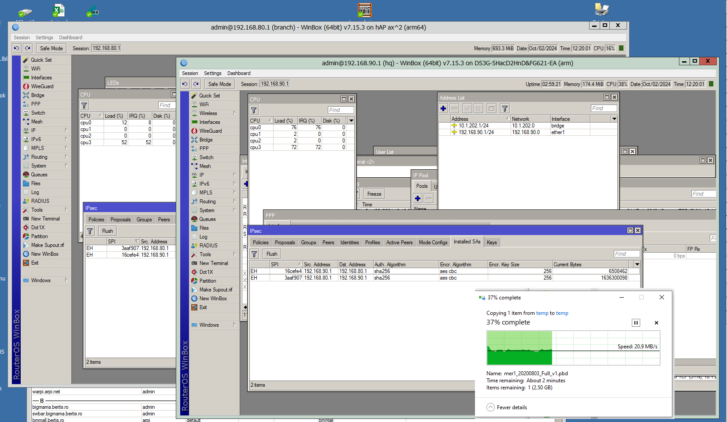Open Excel file icon on desktop
The height and width of the screenshot is (422, 727).
pos(59,11)
